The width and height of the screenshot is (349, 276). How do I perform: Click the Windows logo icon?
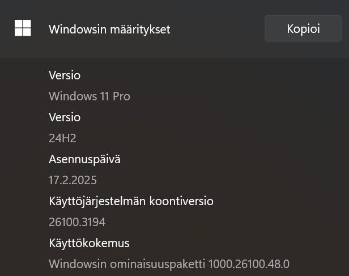23,28
